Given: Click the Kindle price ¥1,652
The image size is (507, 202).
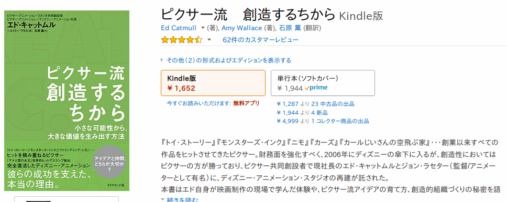Looking at the screenshot, I should 181,87.
